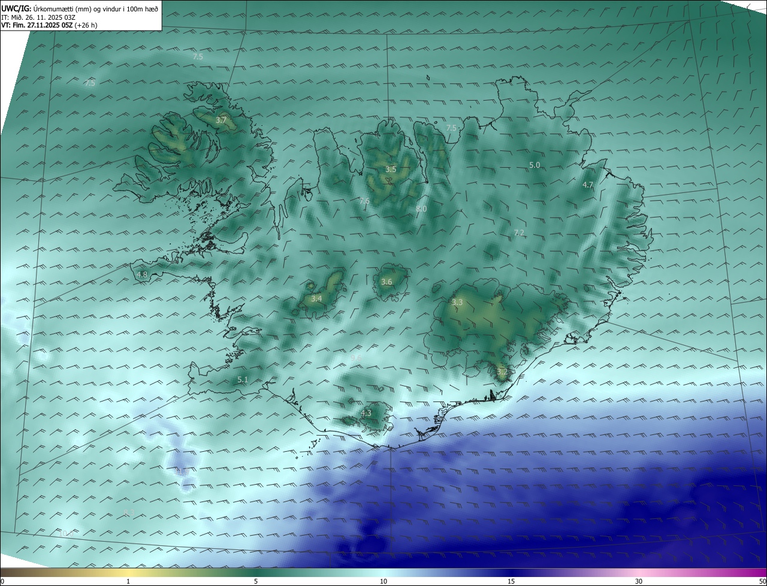Click the 7.6 value label
The width and height of the screenshot is (767, 586).
click(x=364, y=201)
